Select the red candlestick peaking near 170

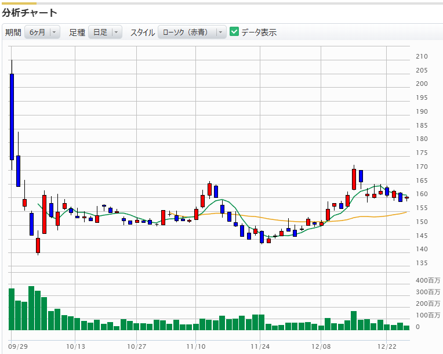click(x=354, y=179)
